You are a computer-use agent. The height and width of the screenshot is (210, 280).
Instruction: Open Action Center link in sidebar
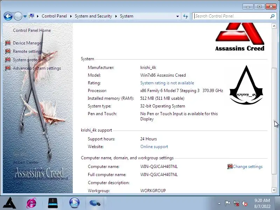pos(26,162)
